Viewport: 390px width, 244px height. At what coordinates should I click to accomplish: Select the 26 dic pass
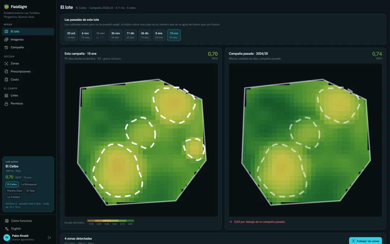145,35
